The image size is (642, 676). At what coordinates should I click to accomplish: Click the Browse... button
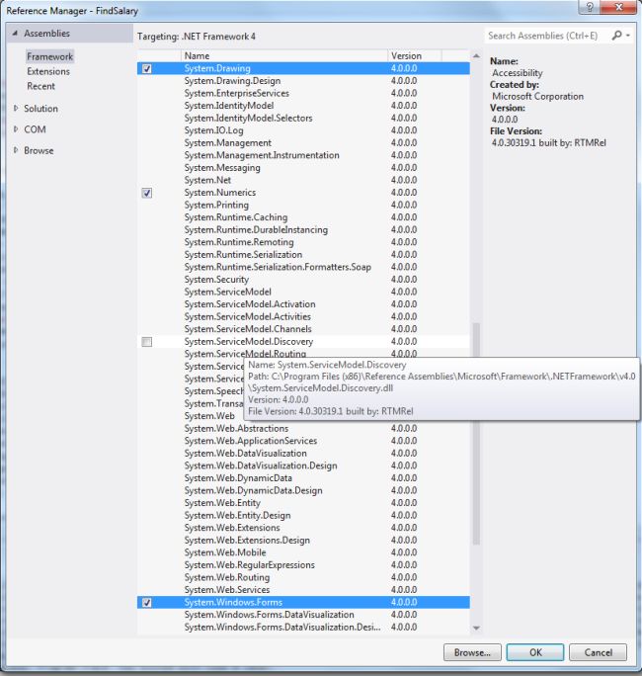click(472, 652)
